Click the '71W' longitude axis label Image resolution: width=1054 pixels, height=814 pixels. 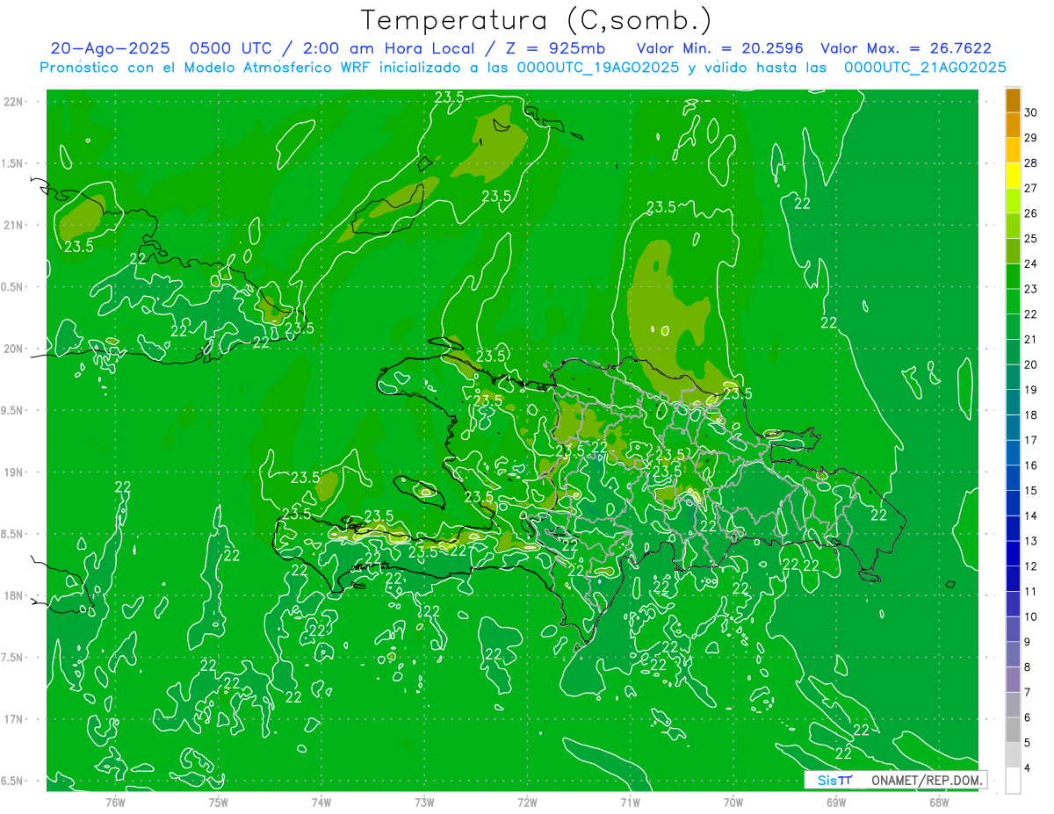click(630, 803)
